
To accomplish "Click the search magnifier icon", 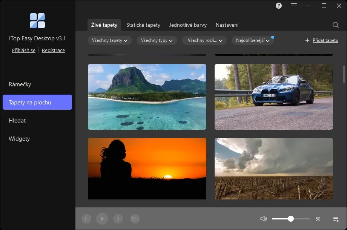I will [335, 25].
